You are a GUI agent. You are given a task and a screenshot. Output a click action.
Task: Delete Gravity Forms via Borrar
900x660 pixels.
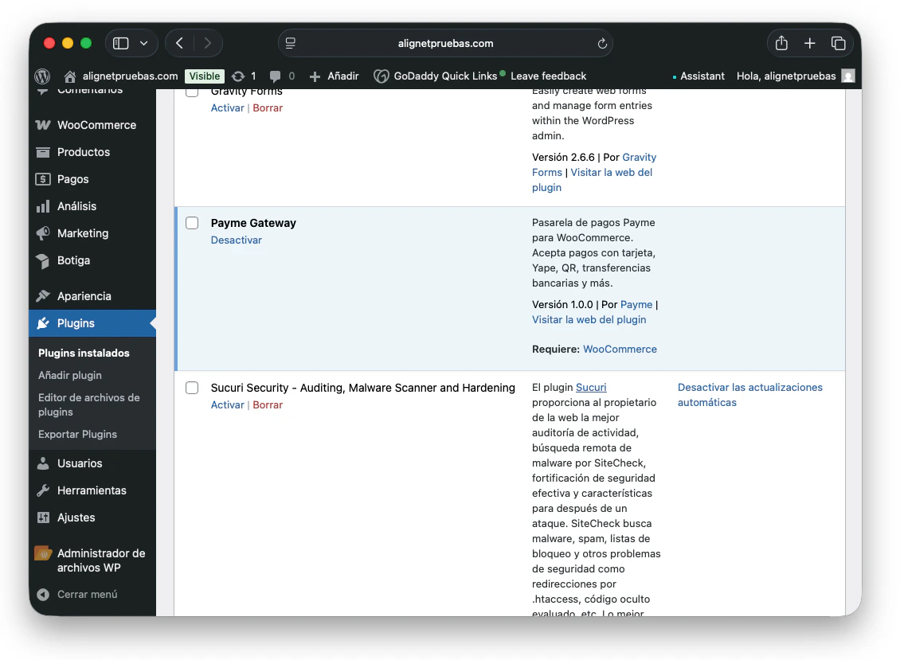pos(268,108)
